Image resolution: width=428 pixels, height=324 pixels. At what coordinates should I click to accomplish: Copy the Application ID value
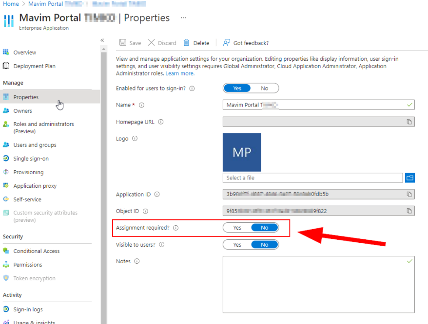click(x=409, y=194)
